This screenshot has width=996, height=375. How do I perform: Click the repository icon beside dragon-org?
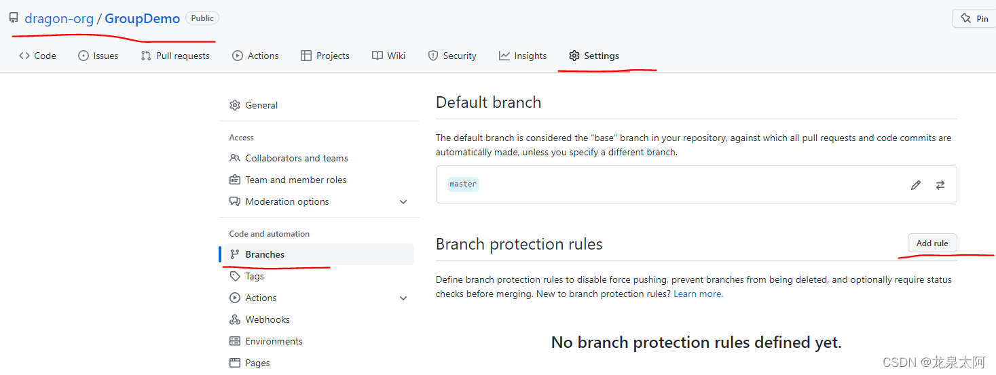[x=14, y=18]
